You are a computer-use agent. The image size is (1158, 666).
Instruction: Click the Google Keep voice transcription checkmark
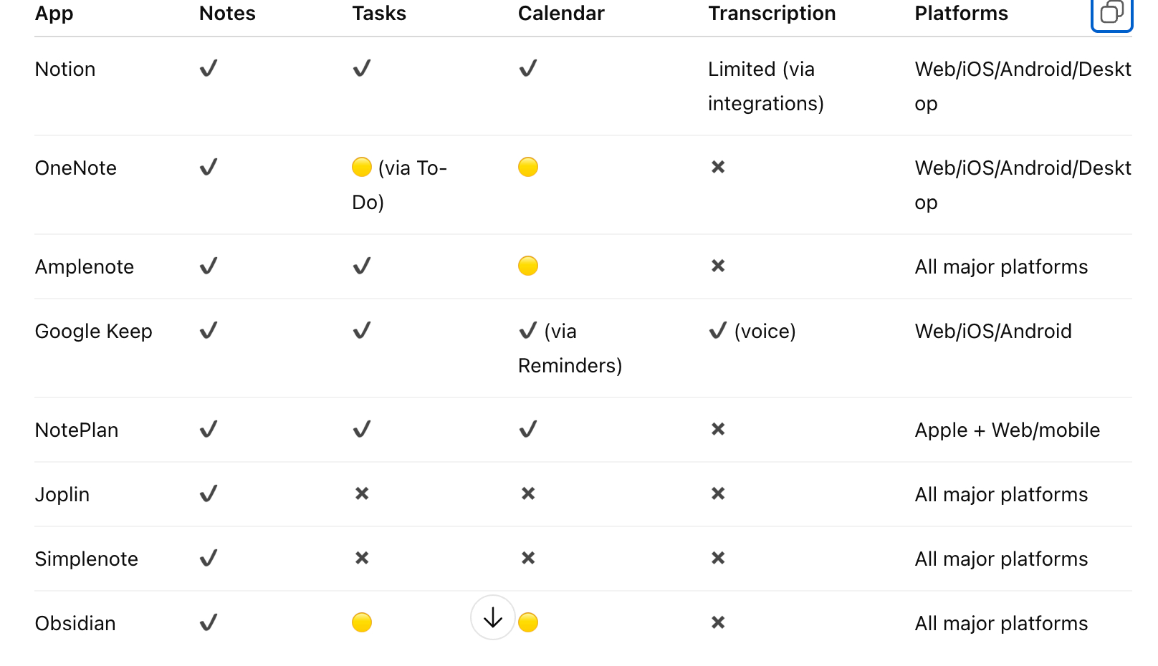718,331
